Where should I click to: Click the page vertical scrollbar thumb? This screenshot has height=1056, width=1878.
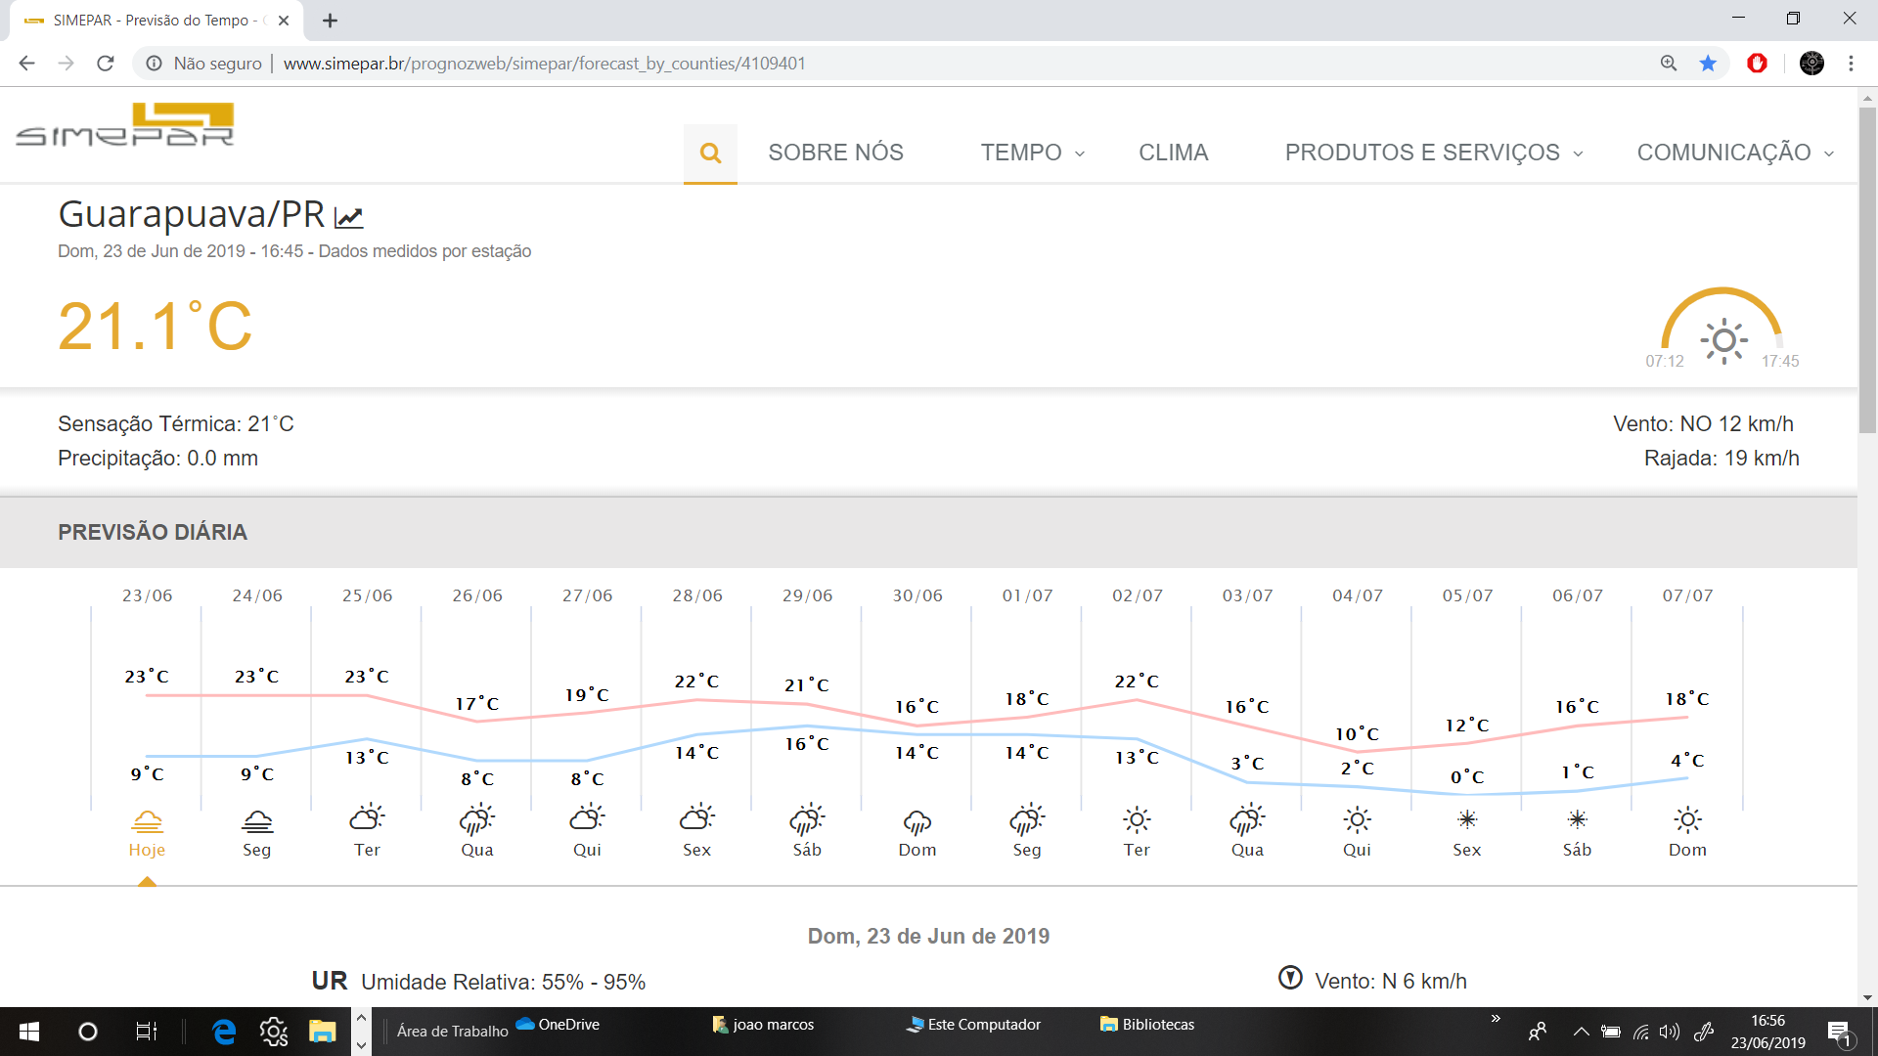pyautogui.click(x=1867, y=269)
